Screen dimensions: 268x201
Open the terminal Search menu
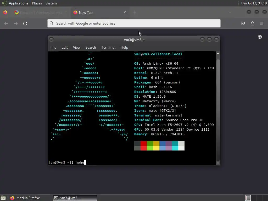tap(91, 47)
